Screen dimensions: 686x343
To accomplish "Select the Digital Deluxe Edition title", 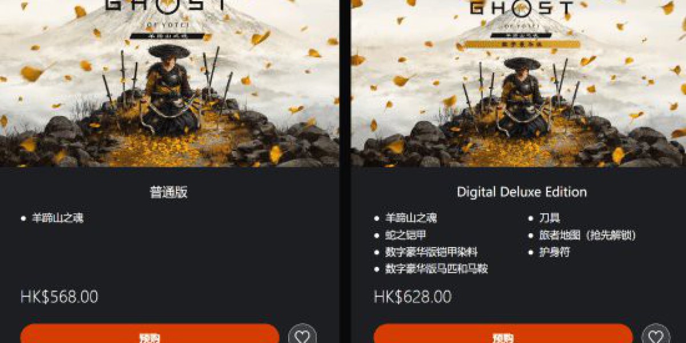I will click(521, 192).
